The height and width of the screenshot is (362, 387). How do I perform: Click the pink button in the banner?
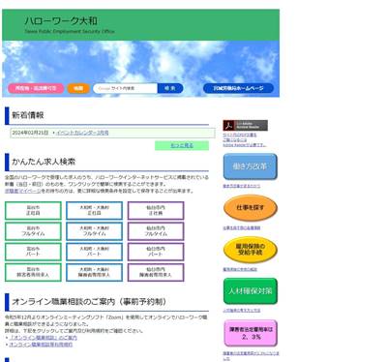pyautogui.click(x=36, y=88)
